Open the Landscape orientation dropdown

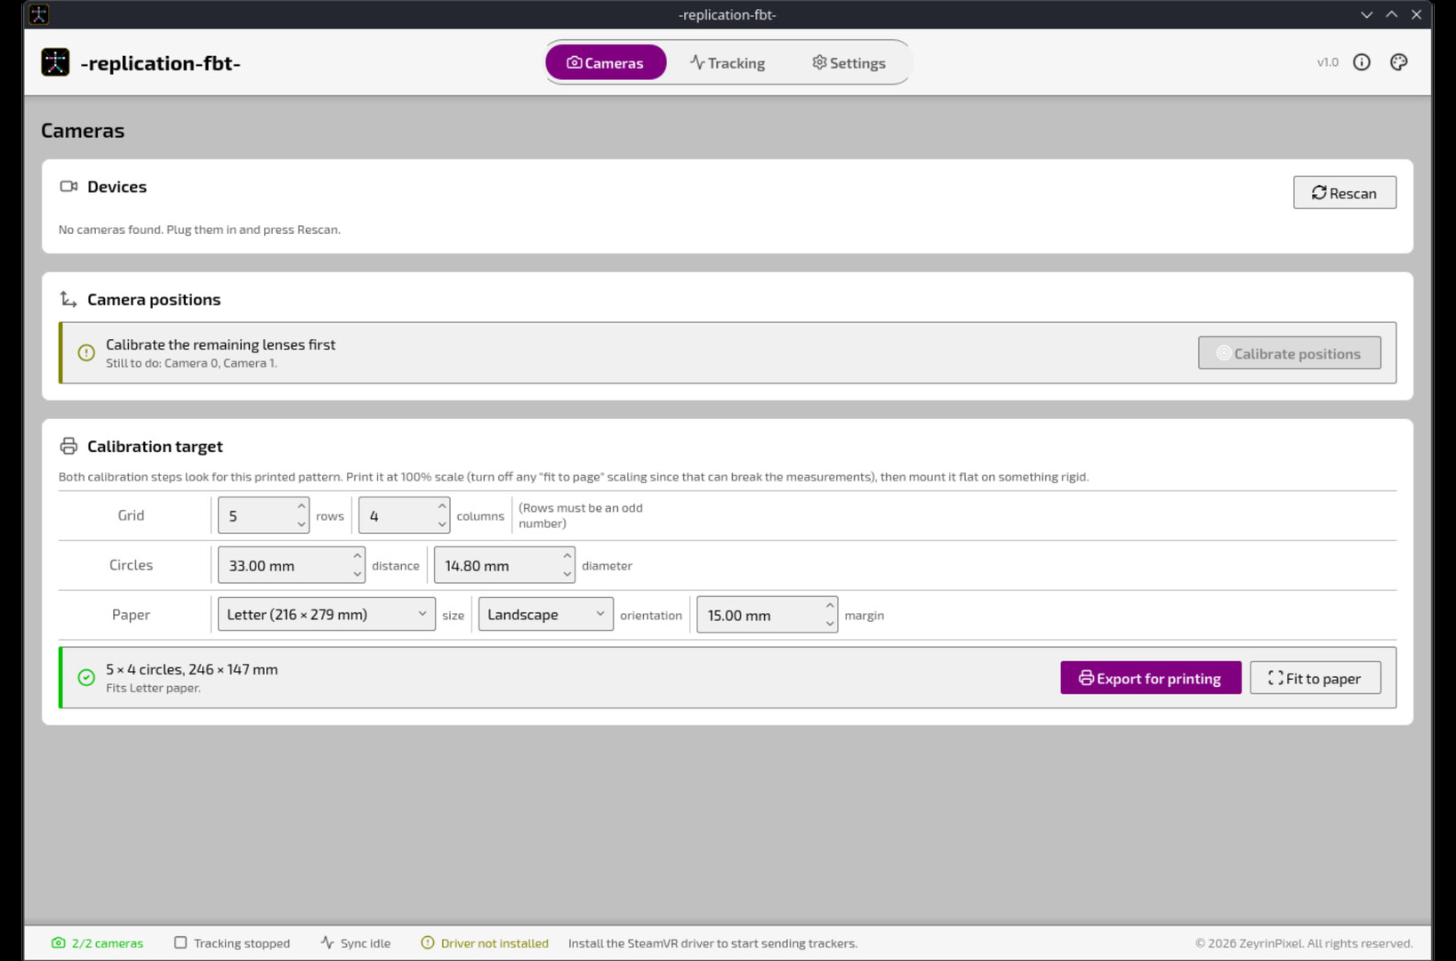pos(546,615)
